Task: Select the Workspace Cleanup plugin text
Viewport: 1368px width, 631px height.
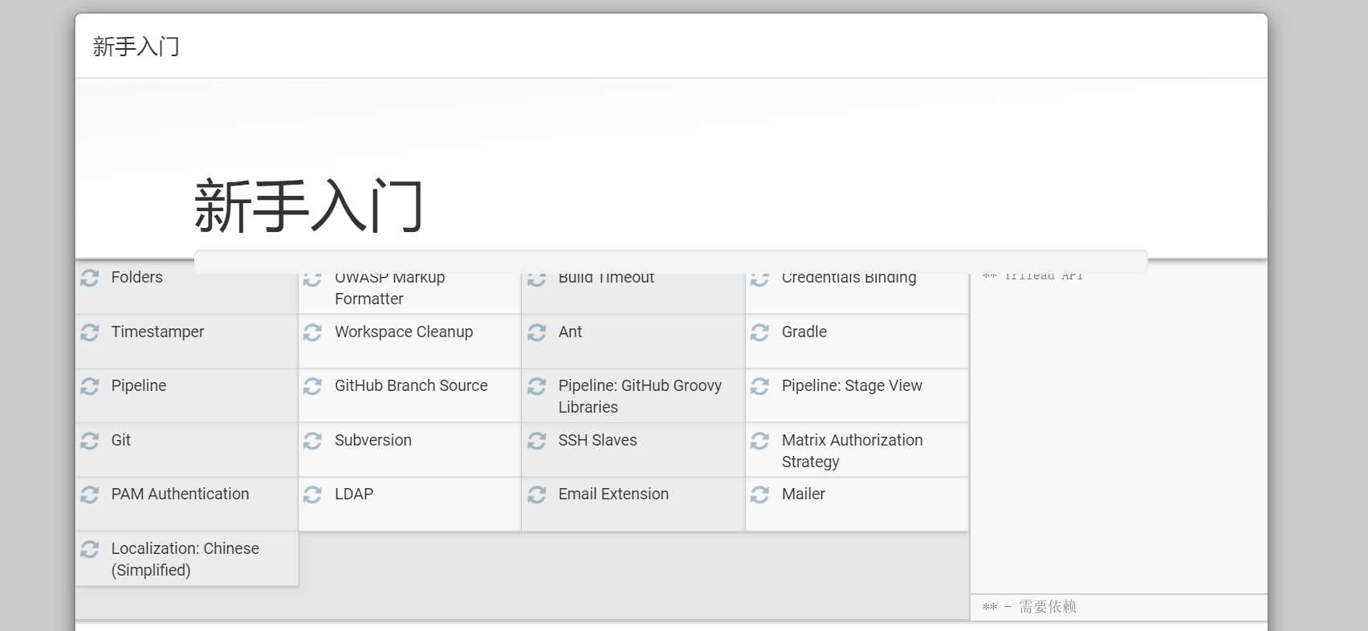Action: [x=404, y=332]
